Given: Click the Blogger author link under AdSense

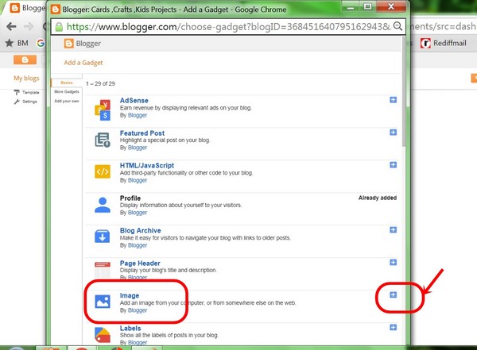Looking at the screenshot, I should click(x=138, y=115).
